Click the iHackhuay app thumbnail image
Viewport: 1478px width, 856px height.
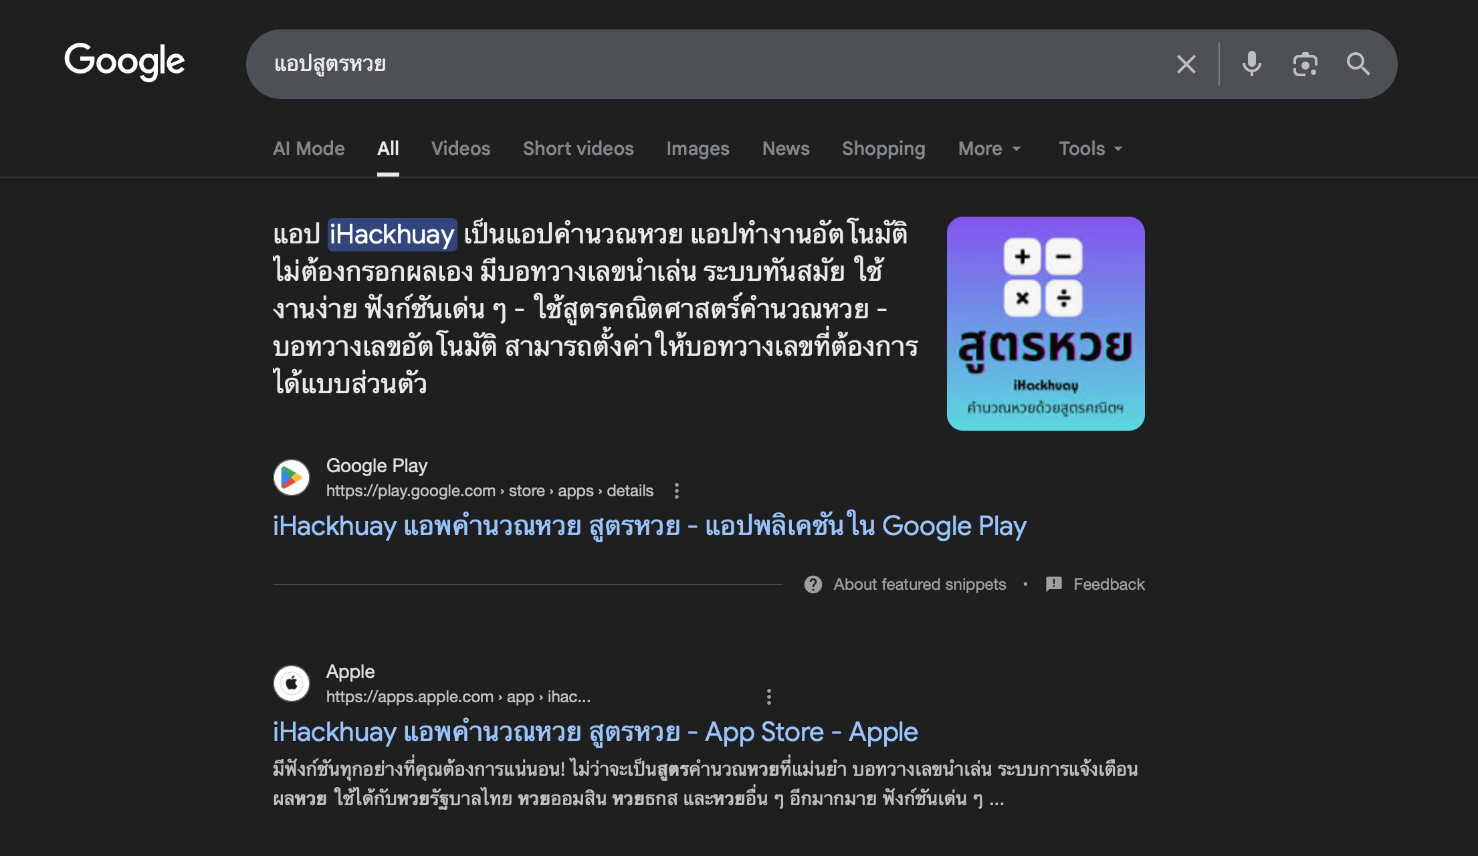pyautogui.click(x=1045, y=323)
